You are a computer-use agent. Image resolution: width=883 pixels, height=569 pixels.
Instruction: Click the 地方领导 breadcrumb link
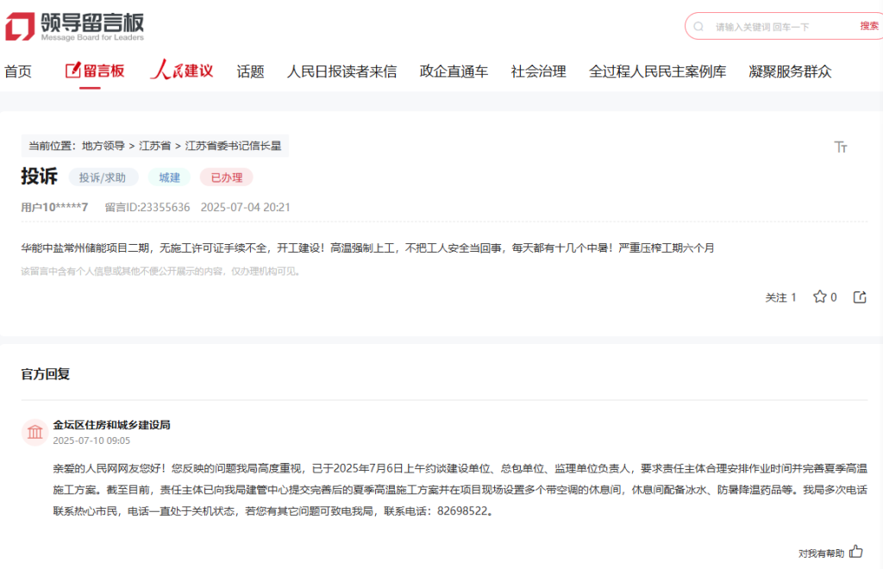coord(103,146)
